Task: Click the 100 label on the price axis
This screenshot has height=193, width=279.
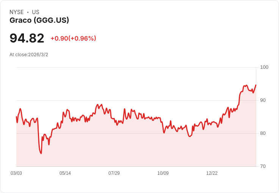Action: pos(264,67)
